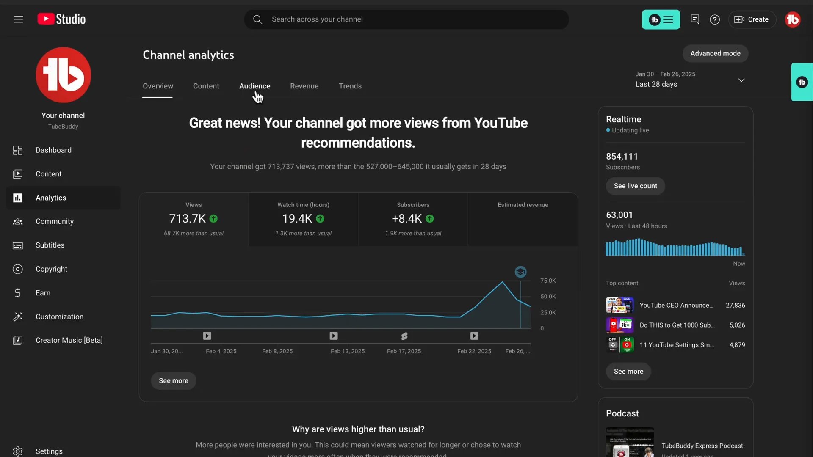Switch to the Revenue tab

pyautogui.click(x=304, y=86)
